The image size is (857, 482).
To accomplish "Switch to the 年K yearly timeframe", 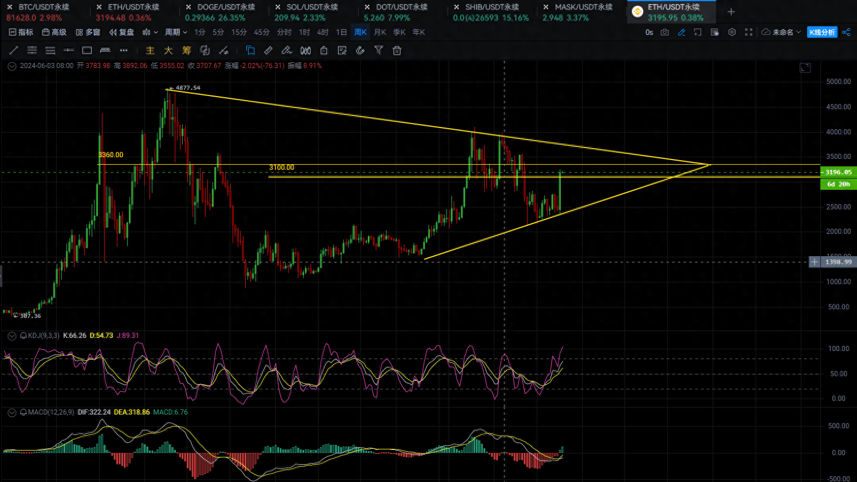I will [419, 32].
